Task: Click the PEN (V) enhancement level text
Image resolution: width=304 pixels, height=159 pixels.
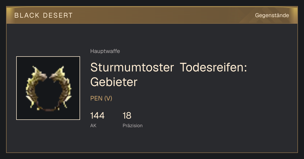Action: 101,98
